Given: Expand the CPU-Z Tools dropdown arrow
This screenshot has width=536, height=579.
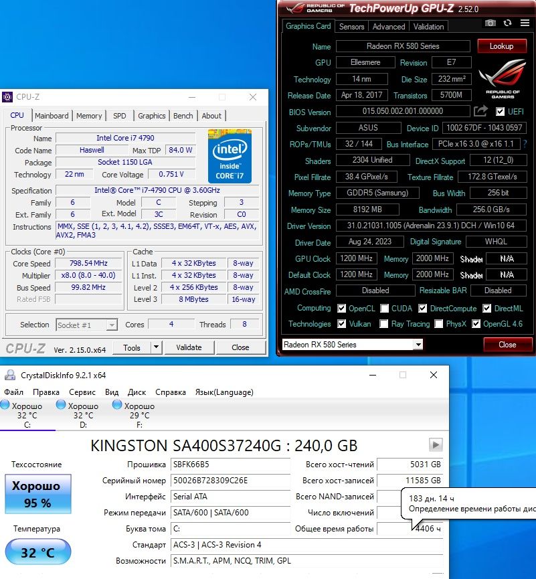Looking at the screenshot, I should (156, 347).
